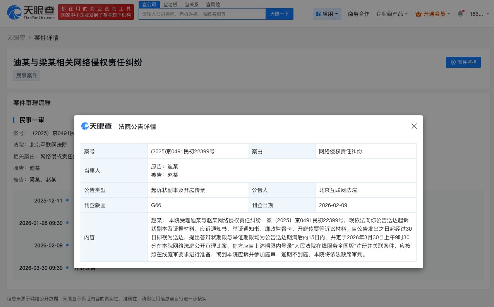Close the 法院公告详情 modal with X
Image resolution: width=494 pixels, height=307 pixels.
[414, 126]
